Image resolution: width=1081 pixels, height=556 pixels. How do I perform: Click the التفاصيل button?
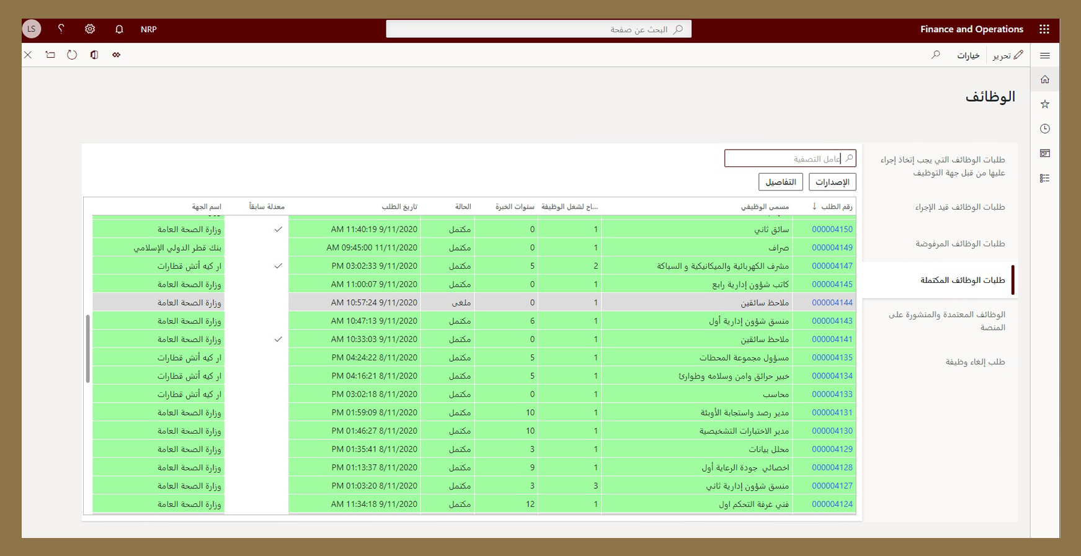pyautogui.click(x=781, y=182)
